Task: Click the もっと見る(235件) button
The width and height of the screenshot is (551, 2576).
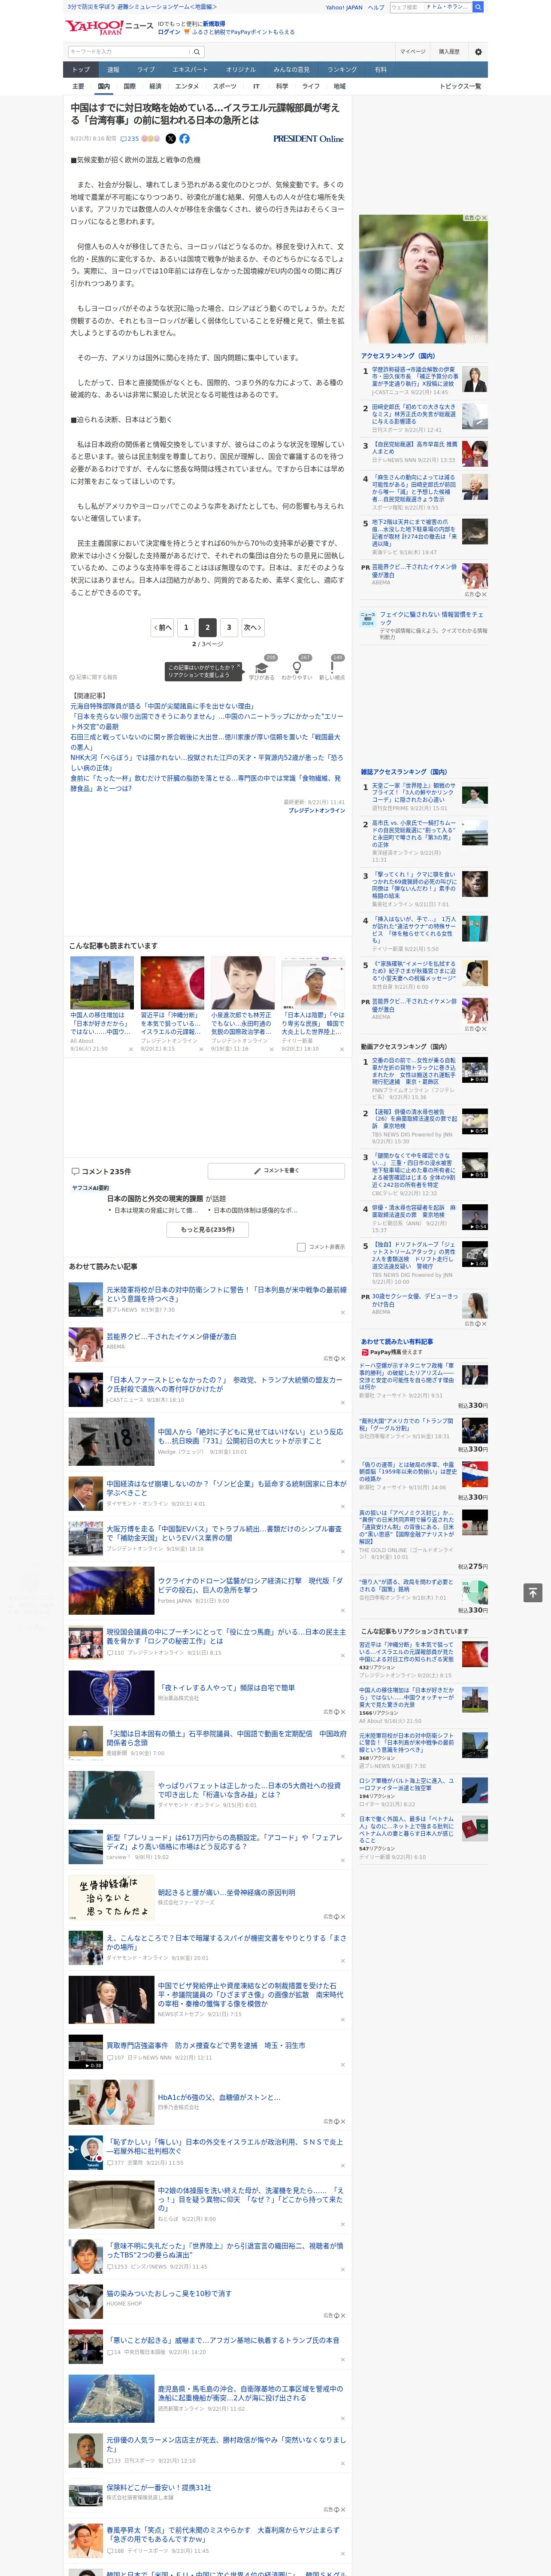Action: [x=208, y=1230]
